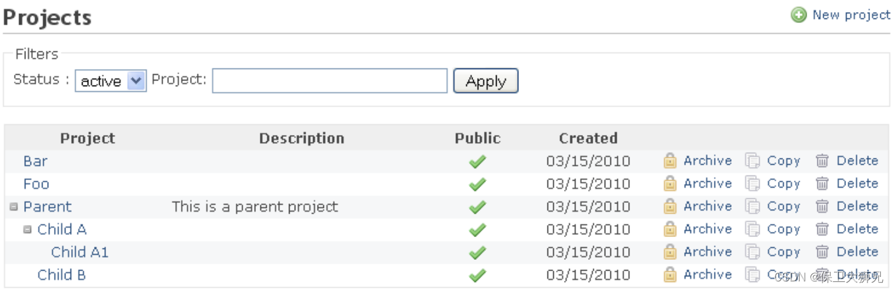893x289 pixels.
Task: Click the Copy icon in Foo row
Action: (x=753, y=184)
